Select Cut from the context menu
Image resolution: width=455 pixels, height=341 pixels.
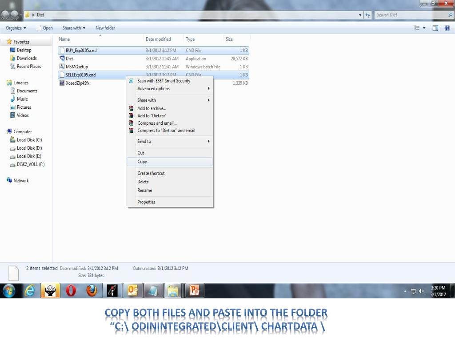pyautogui.click(x=140, y=153)
